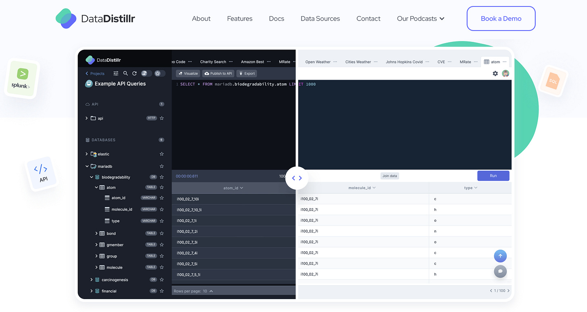587x312 pixels.
Task: Click the scroll-to-top arrow button
Action: click(x=500, y=256)
